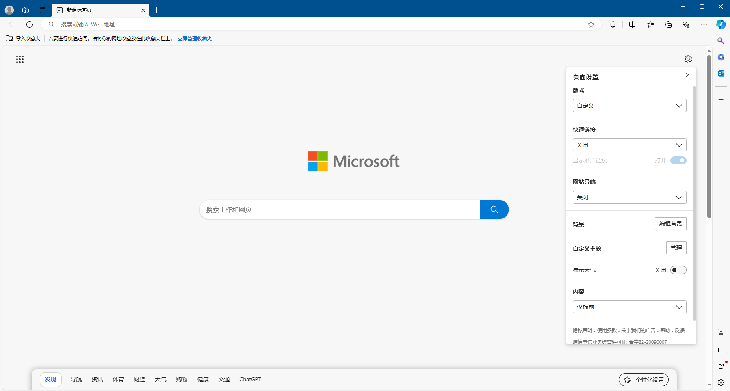Toggle the 显示天气 switch
730x391 pixels.
pos(678,270)
